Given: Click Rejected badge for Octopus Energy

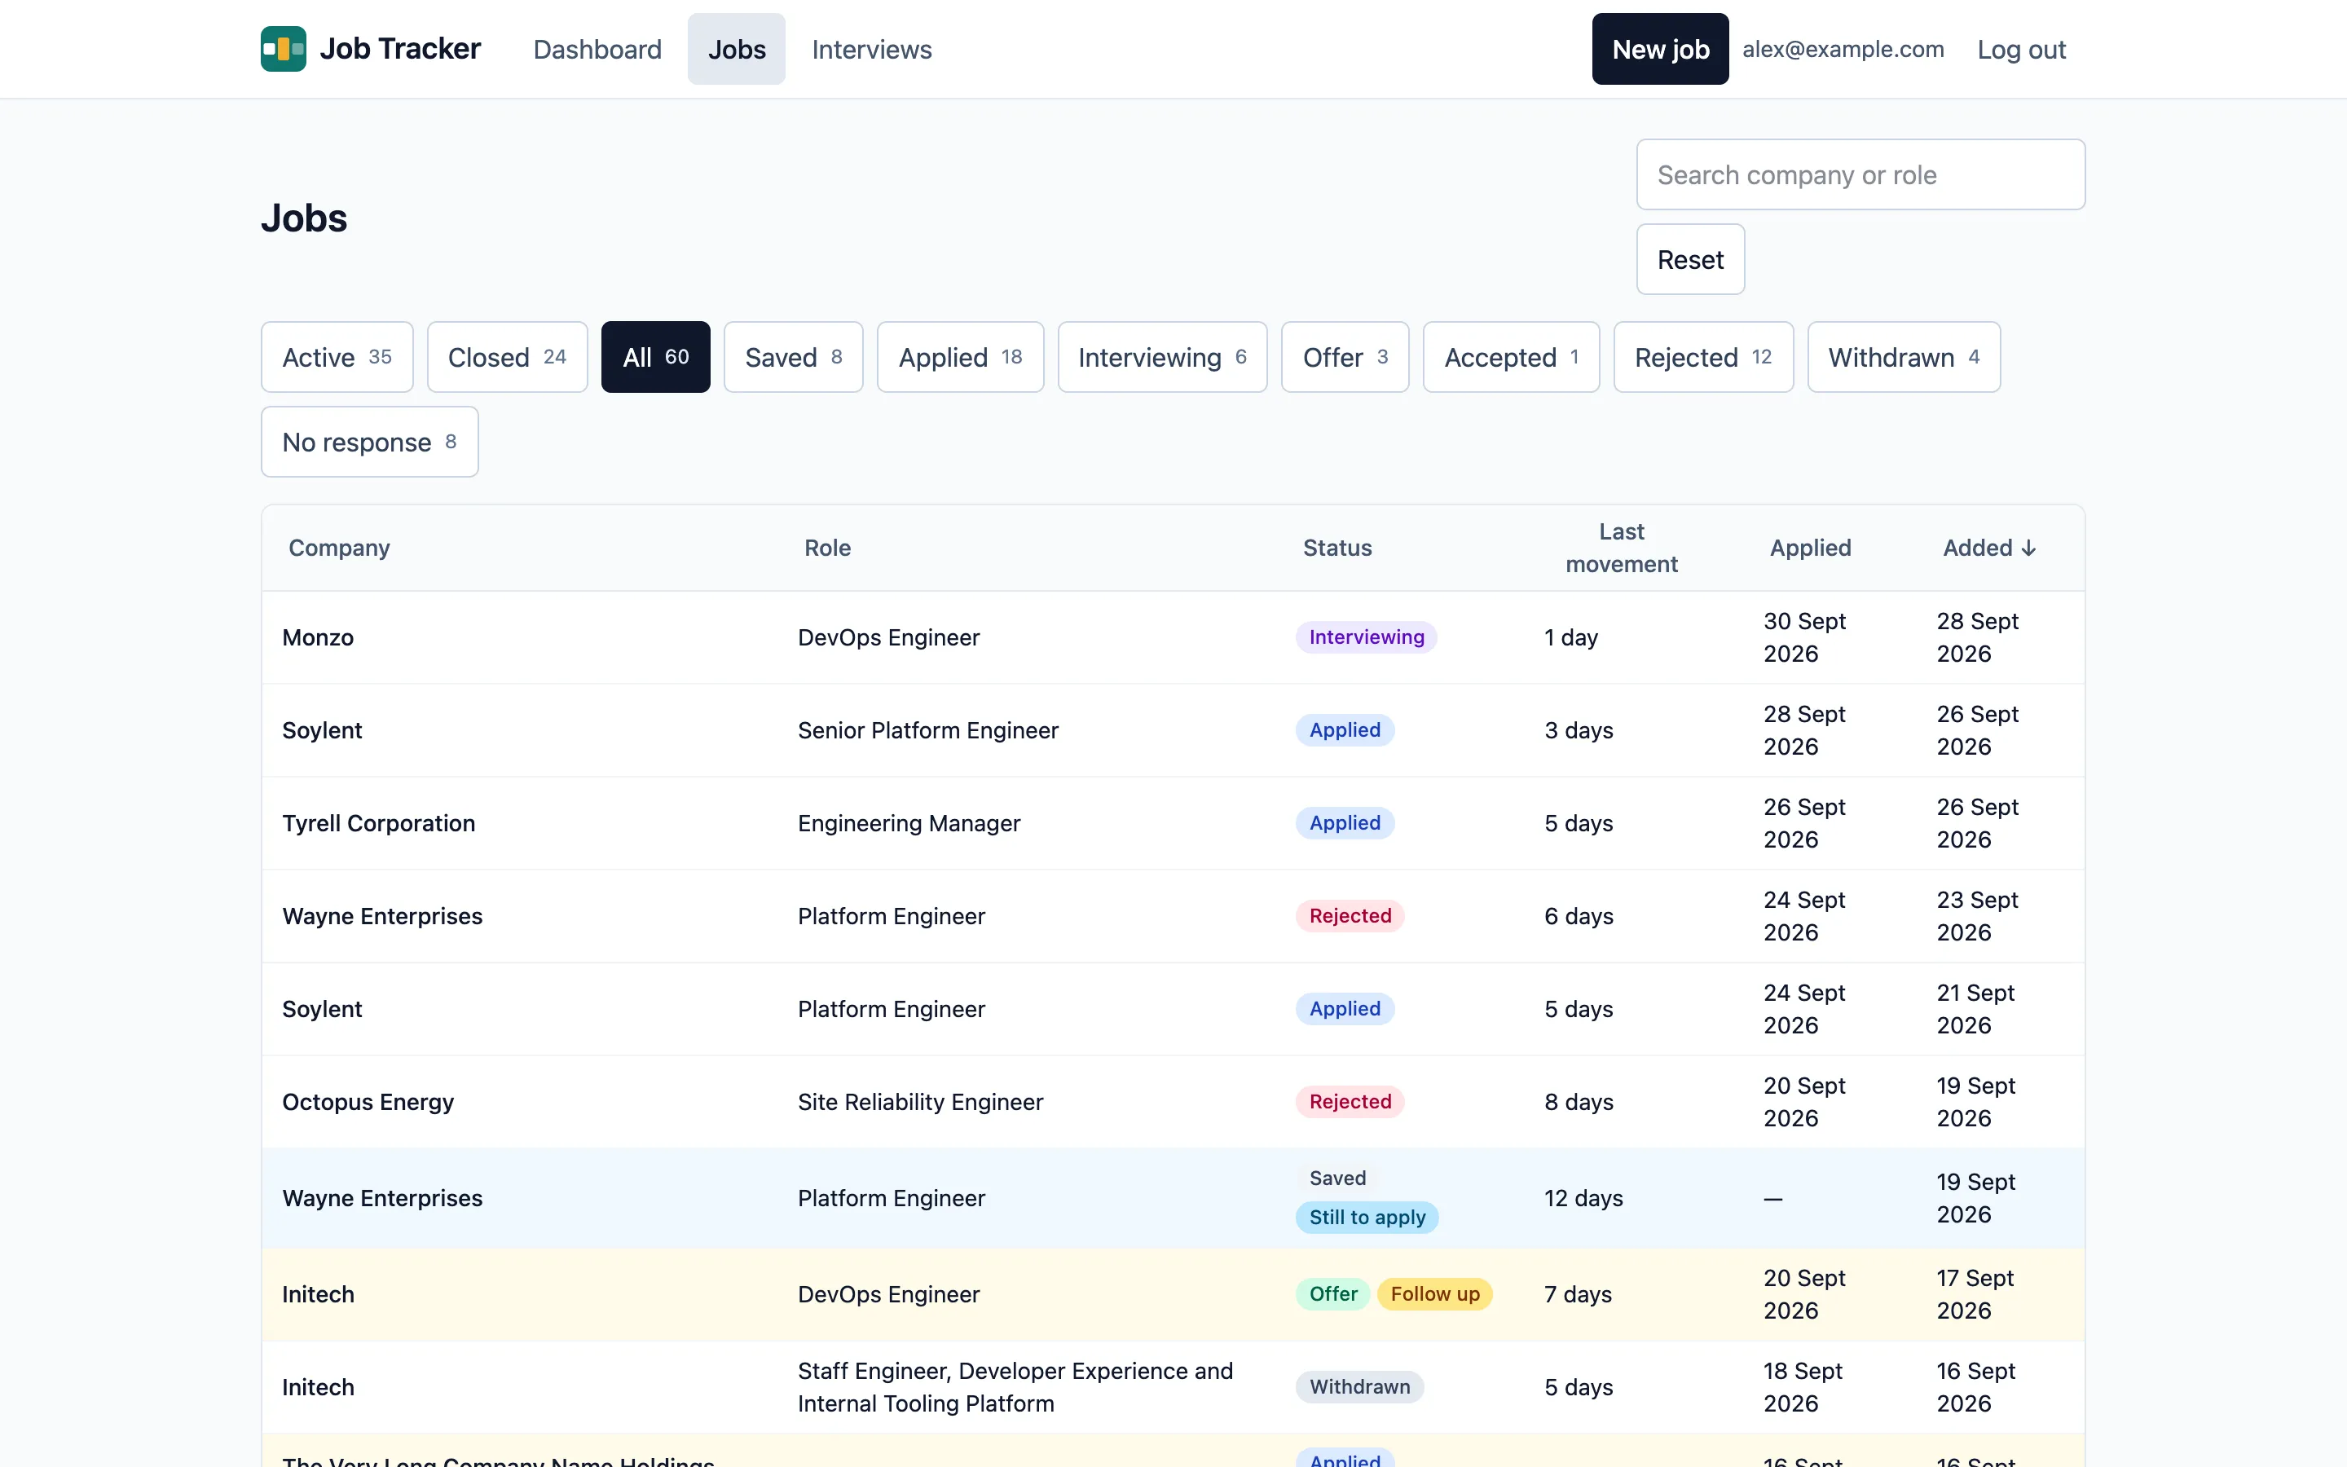Looking at the screenshot, I should (x=1349, y=1102).
